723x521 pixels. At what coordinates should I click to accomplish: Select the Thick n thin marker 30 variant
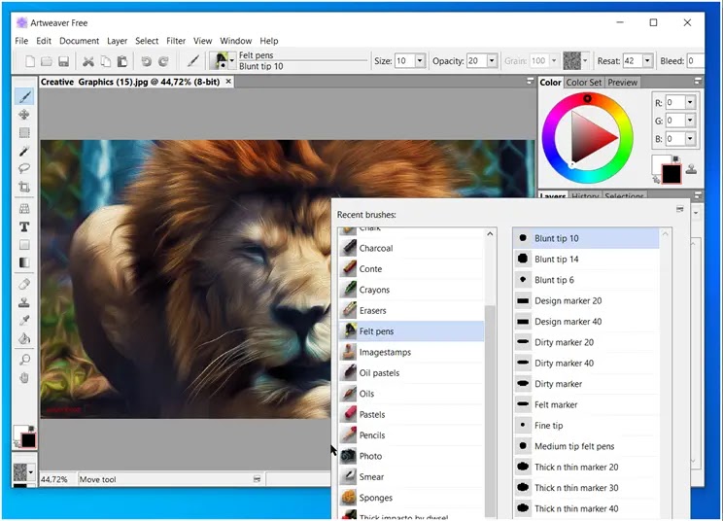click(586, 487)
